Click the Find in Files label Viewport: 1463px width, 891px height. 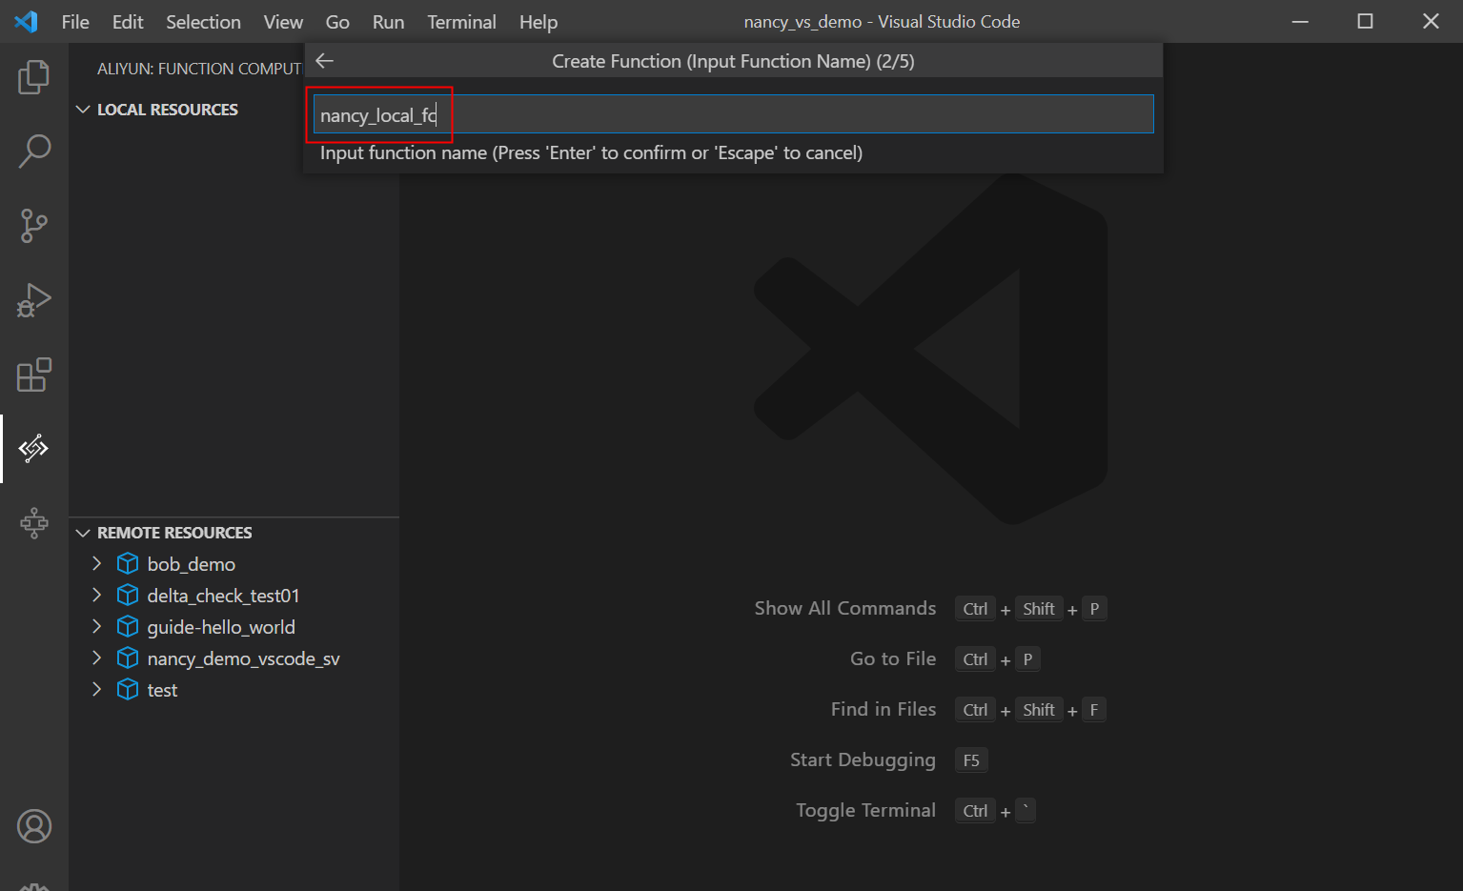(x=884, y=709)
